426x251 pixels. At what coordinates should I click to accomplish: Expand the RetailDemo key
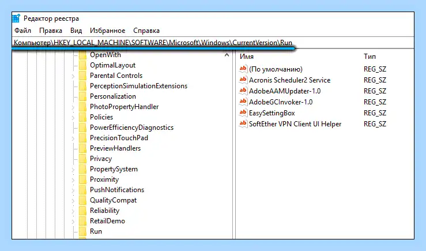click(73, 222)
